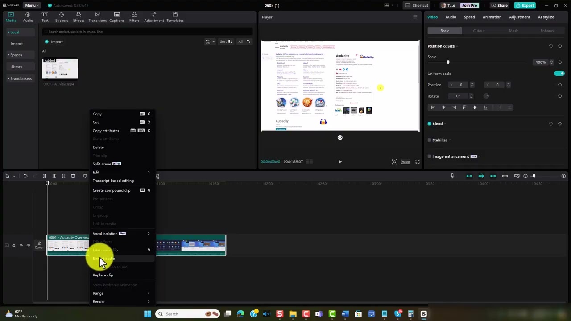Click the microphone record voiceover icon
Image resolution: width=571 pixels, height=321 pixels.
coord(452,176)
